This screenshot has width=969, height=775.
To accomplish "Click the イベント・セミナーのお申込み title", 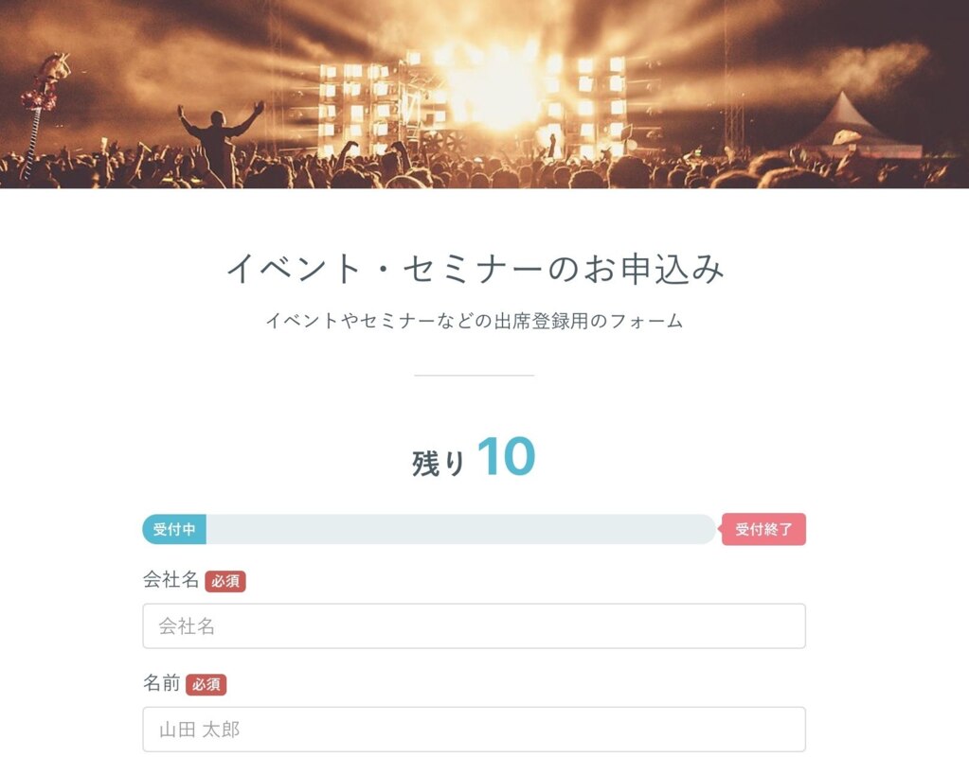I will pos(475,269).
